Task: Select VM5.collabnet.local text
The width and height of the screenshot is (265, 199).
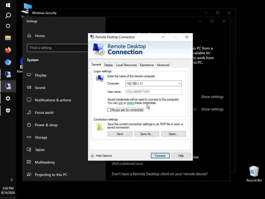Action: [x=127, y=164]
